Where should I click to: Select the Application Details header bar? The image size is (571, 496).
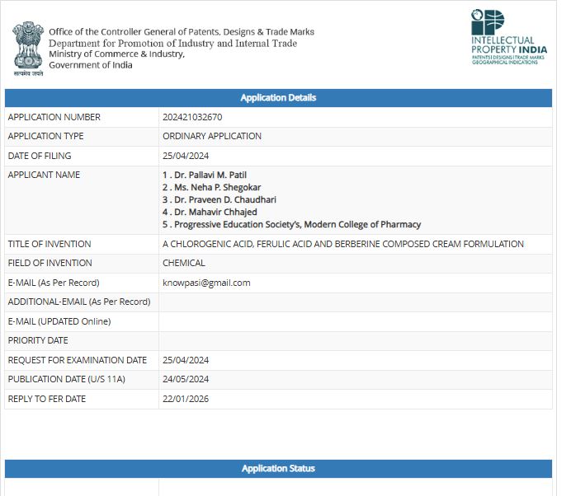(x=278, y=98)
